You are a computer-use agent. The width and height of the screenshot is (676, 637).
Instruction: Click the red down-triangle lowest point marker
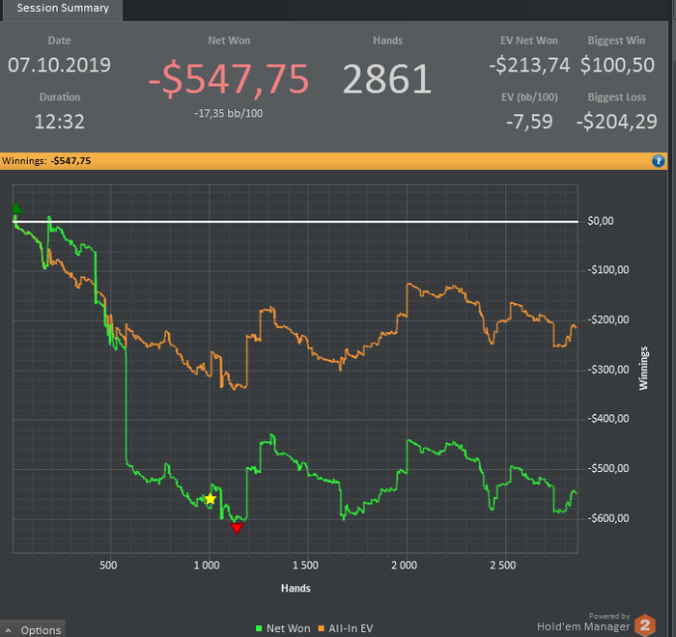tap(237, 528)
